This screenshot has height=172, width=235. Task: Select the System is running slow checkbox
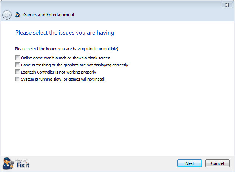click(x=17, y=79)
